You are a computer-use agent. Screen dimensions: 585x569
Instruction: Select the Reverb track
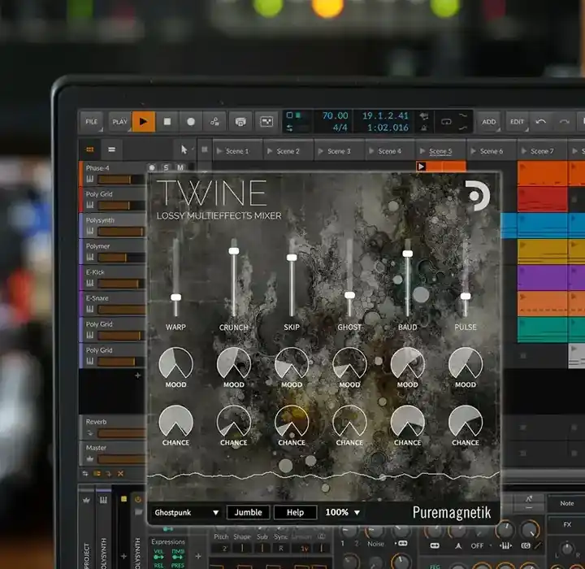click(112, 427)
